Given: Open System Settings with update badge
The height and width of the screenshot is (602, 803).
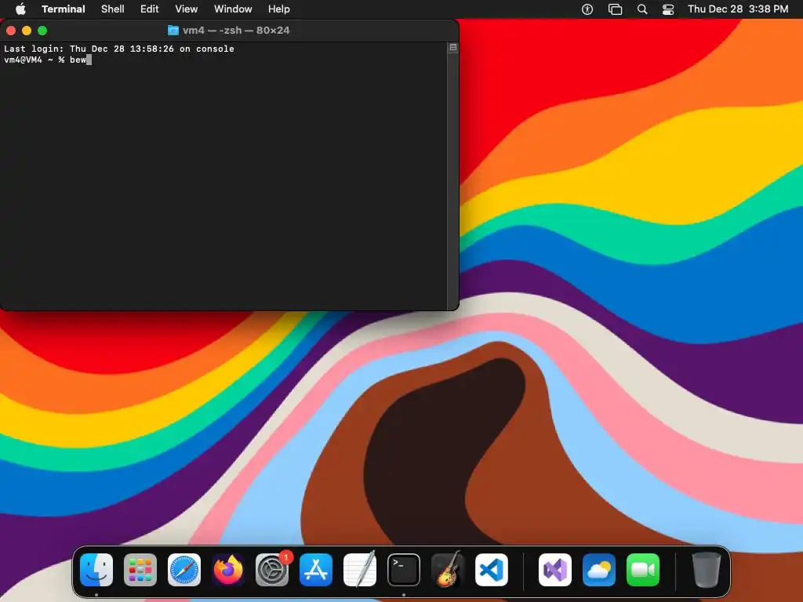Looking at the screenshot, I should (x=272, y=570).
